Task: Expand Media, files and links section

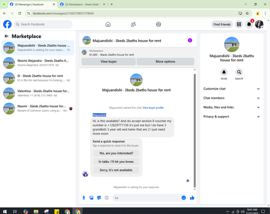Action: [232, 107]
